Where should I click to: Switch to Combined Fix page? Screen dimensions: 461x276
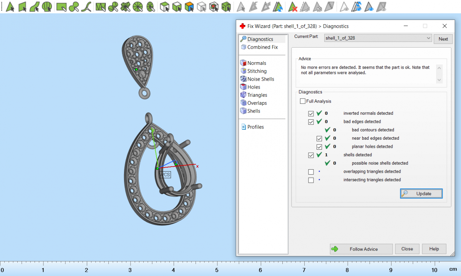pyautogui.click(x=262, y=47)
